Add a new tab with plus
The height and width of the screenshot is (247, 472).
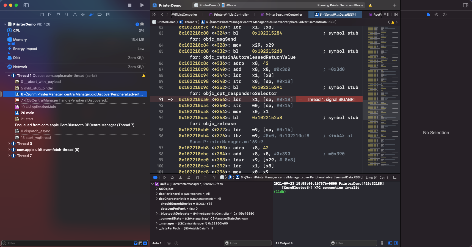[394, 5]
